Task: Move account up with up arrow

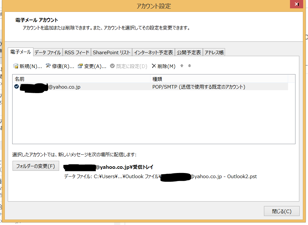Action: pos(182,66)
